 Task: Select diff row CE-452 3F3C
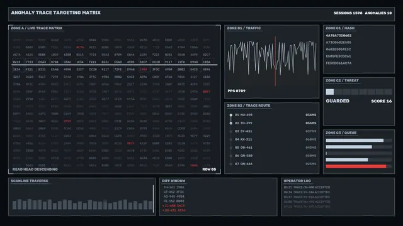(x=174, y=192)
